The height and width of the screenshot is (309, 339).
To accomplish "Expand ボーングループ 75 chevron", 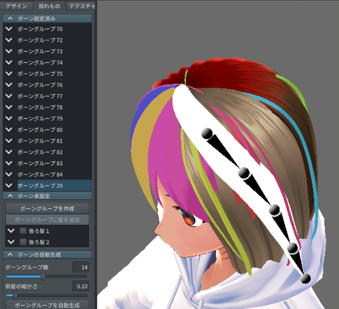I will click(9, 73).
